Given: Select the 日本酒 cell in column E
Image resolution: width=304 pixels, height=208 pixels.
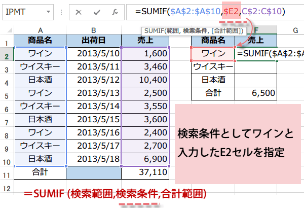Looking at the screenshot, I should click(x=213, y=80).
